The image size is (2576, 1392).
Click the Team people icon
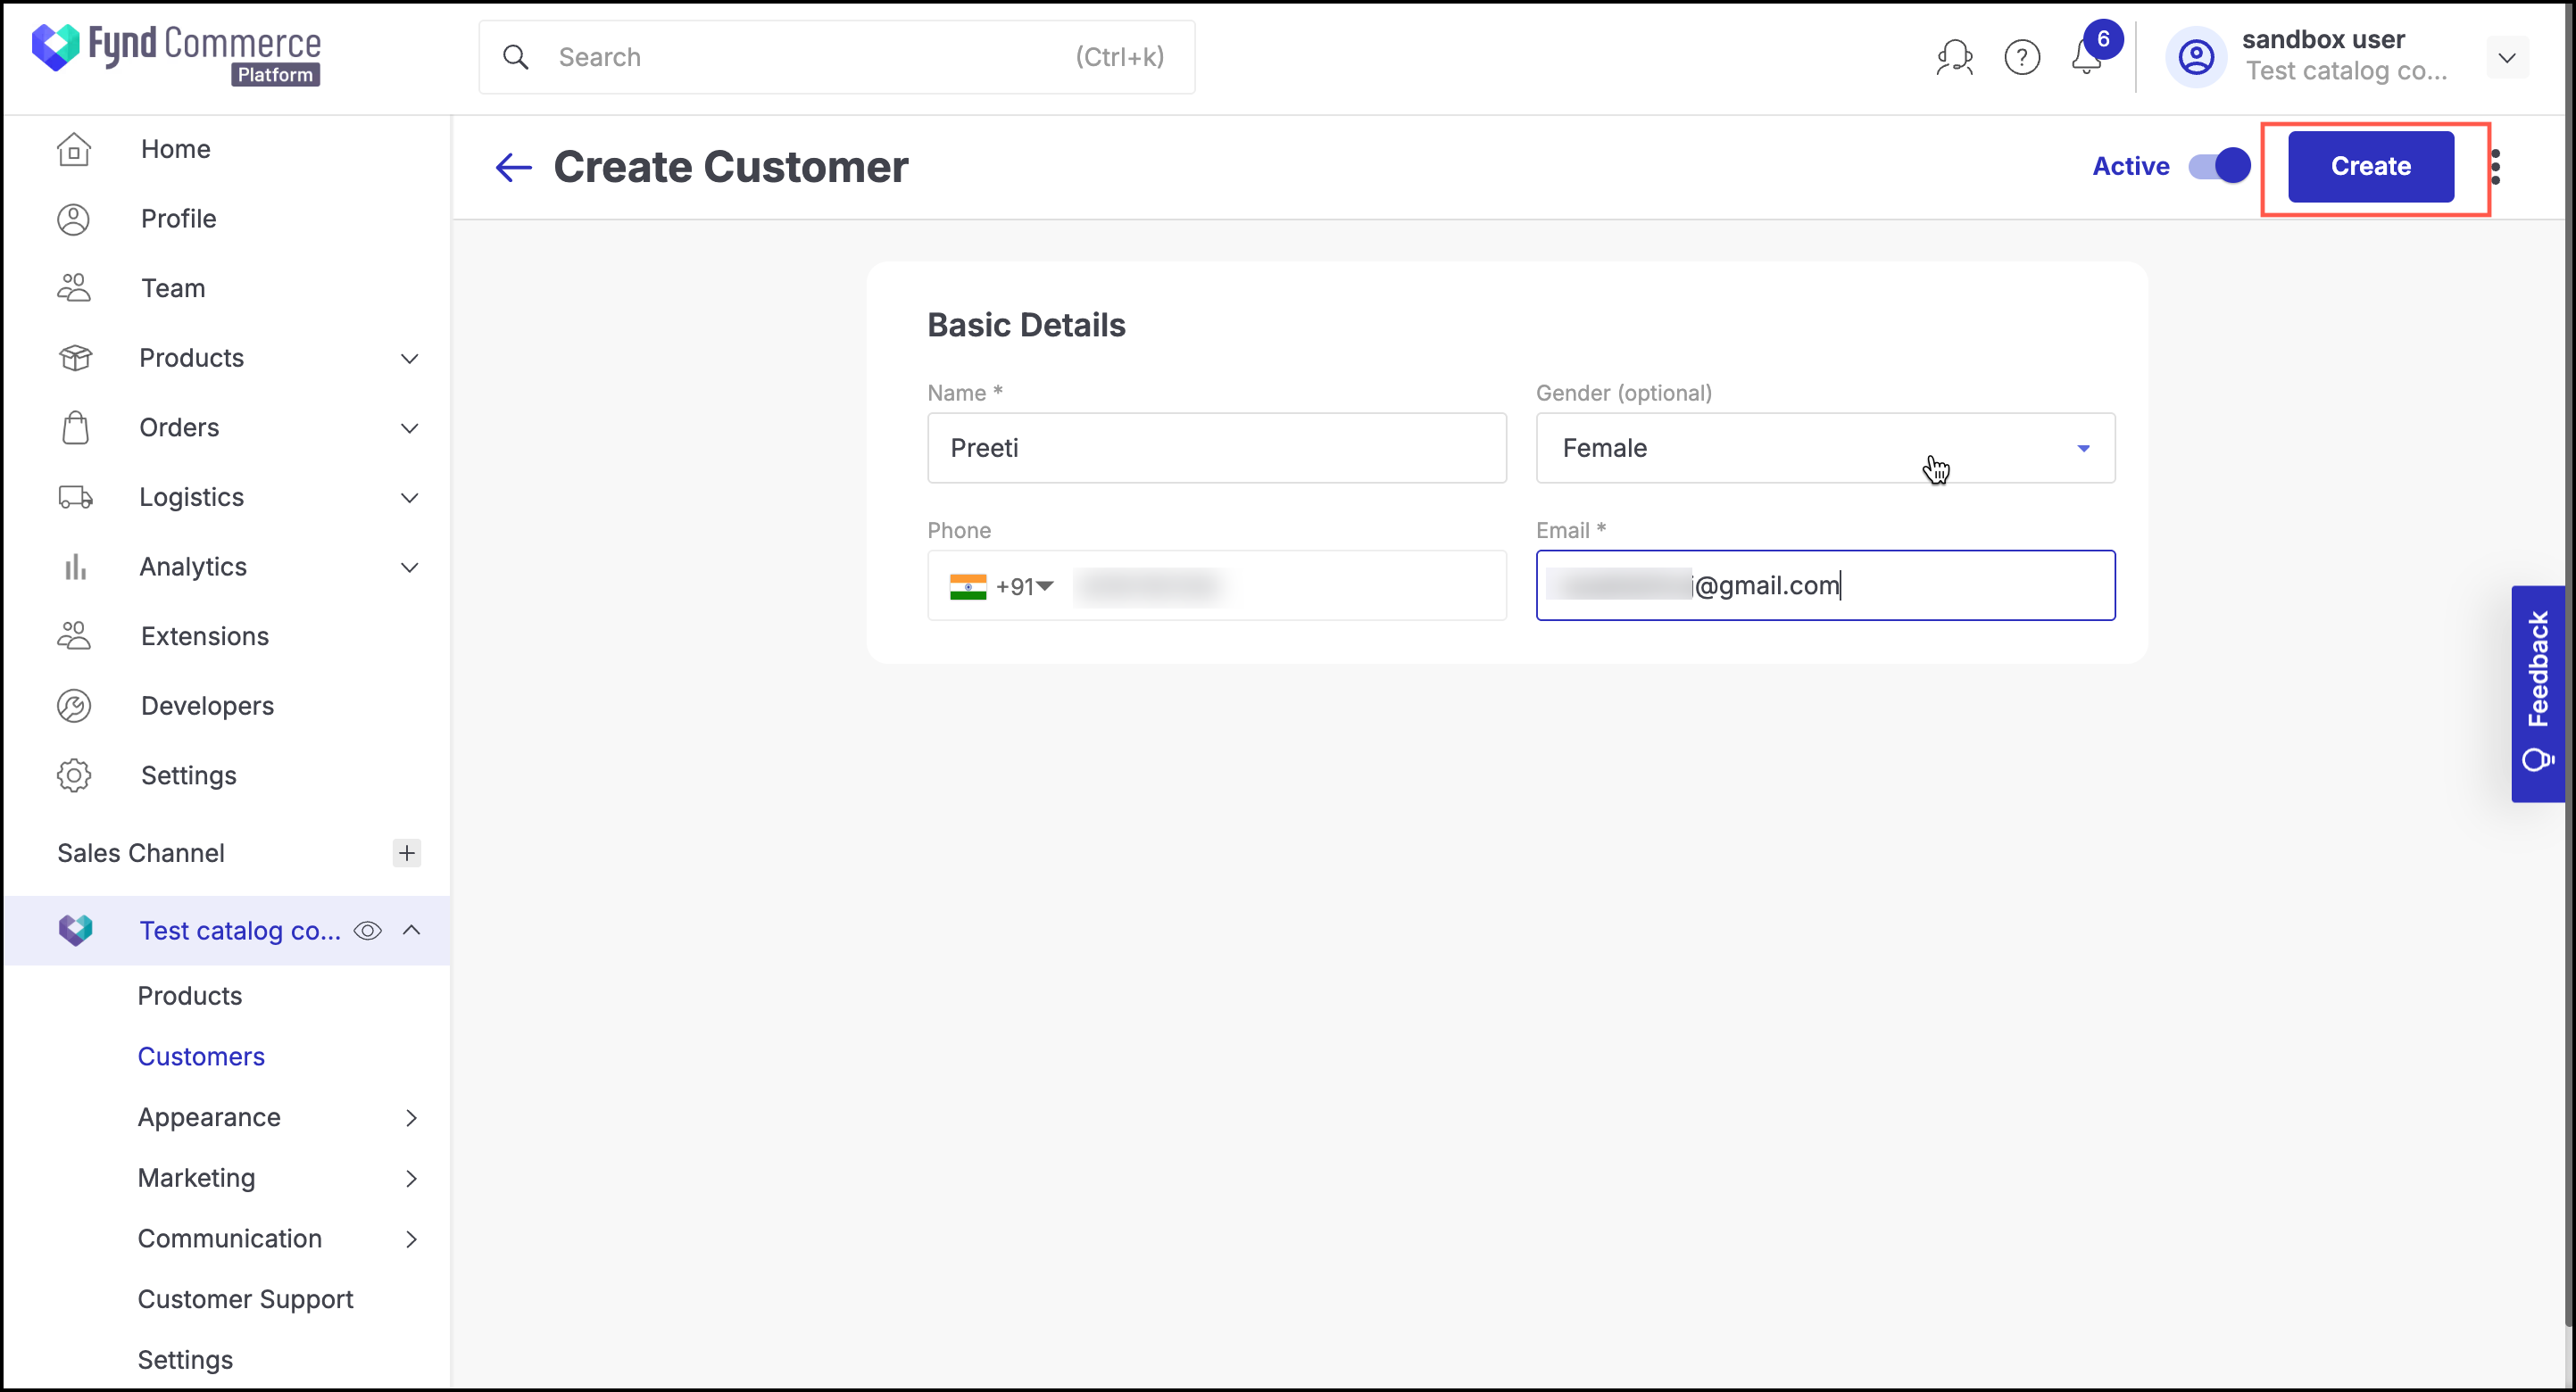[74, 288]
